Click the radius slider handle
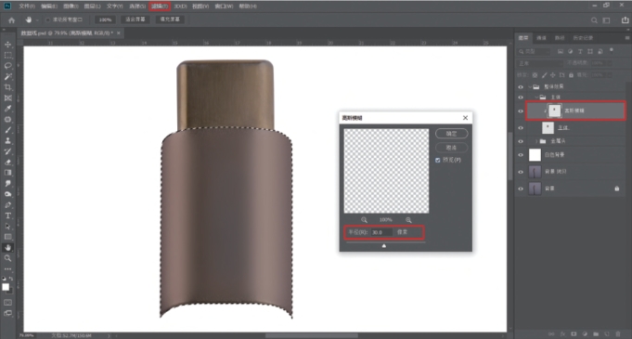This screenshot has height=339, width=632. (383, 245)
